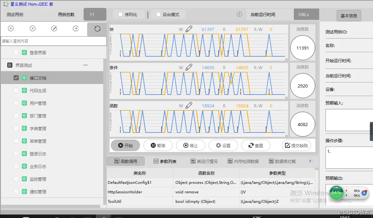Click the running time value 106 s

307,14
